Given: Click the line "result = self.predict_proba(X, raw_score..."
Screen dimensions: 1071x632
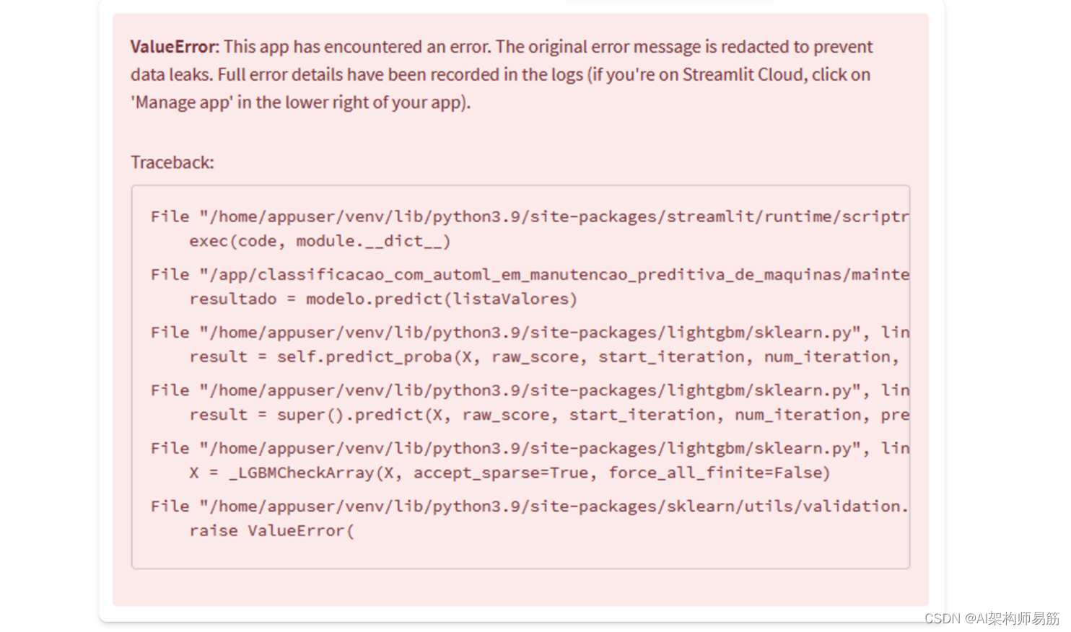Looking at the screenshot, I should 544,357.
